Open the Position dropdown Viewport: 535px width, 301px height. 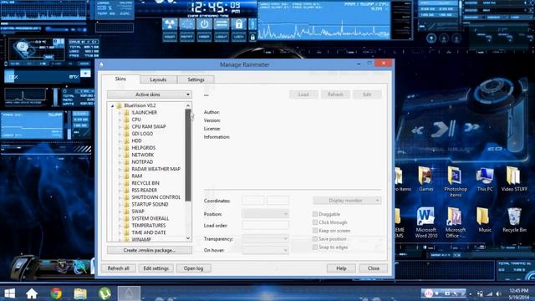265,214
